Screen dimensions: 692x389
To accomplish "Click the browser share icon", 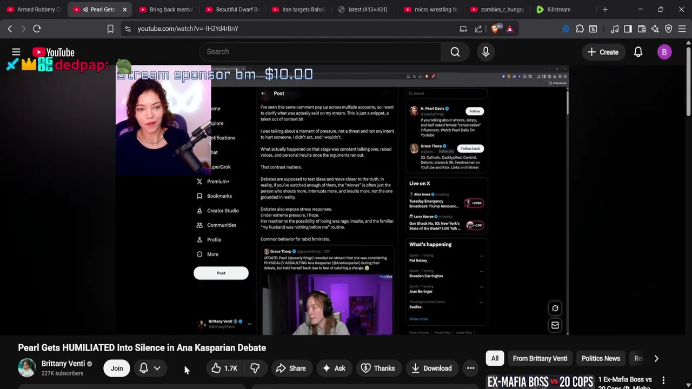I will (x=478, y=29).
